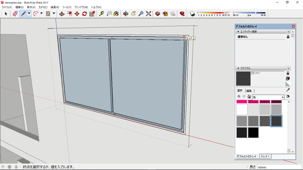Image resolution: width=303 pixels, height=170 pixels.
Task: Open the カメラ(C) menu
Action: (43, 7)
